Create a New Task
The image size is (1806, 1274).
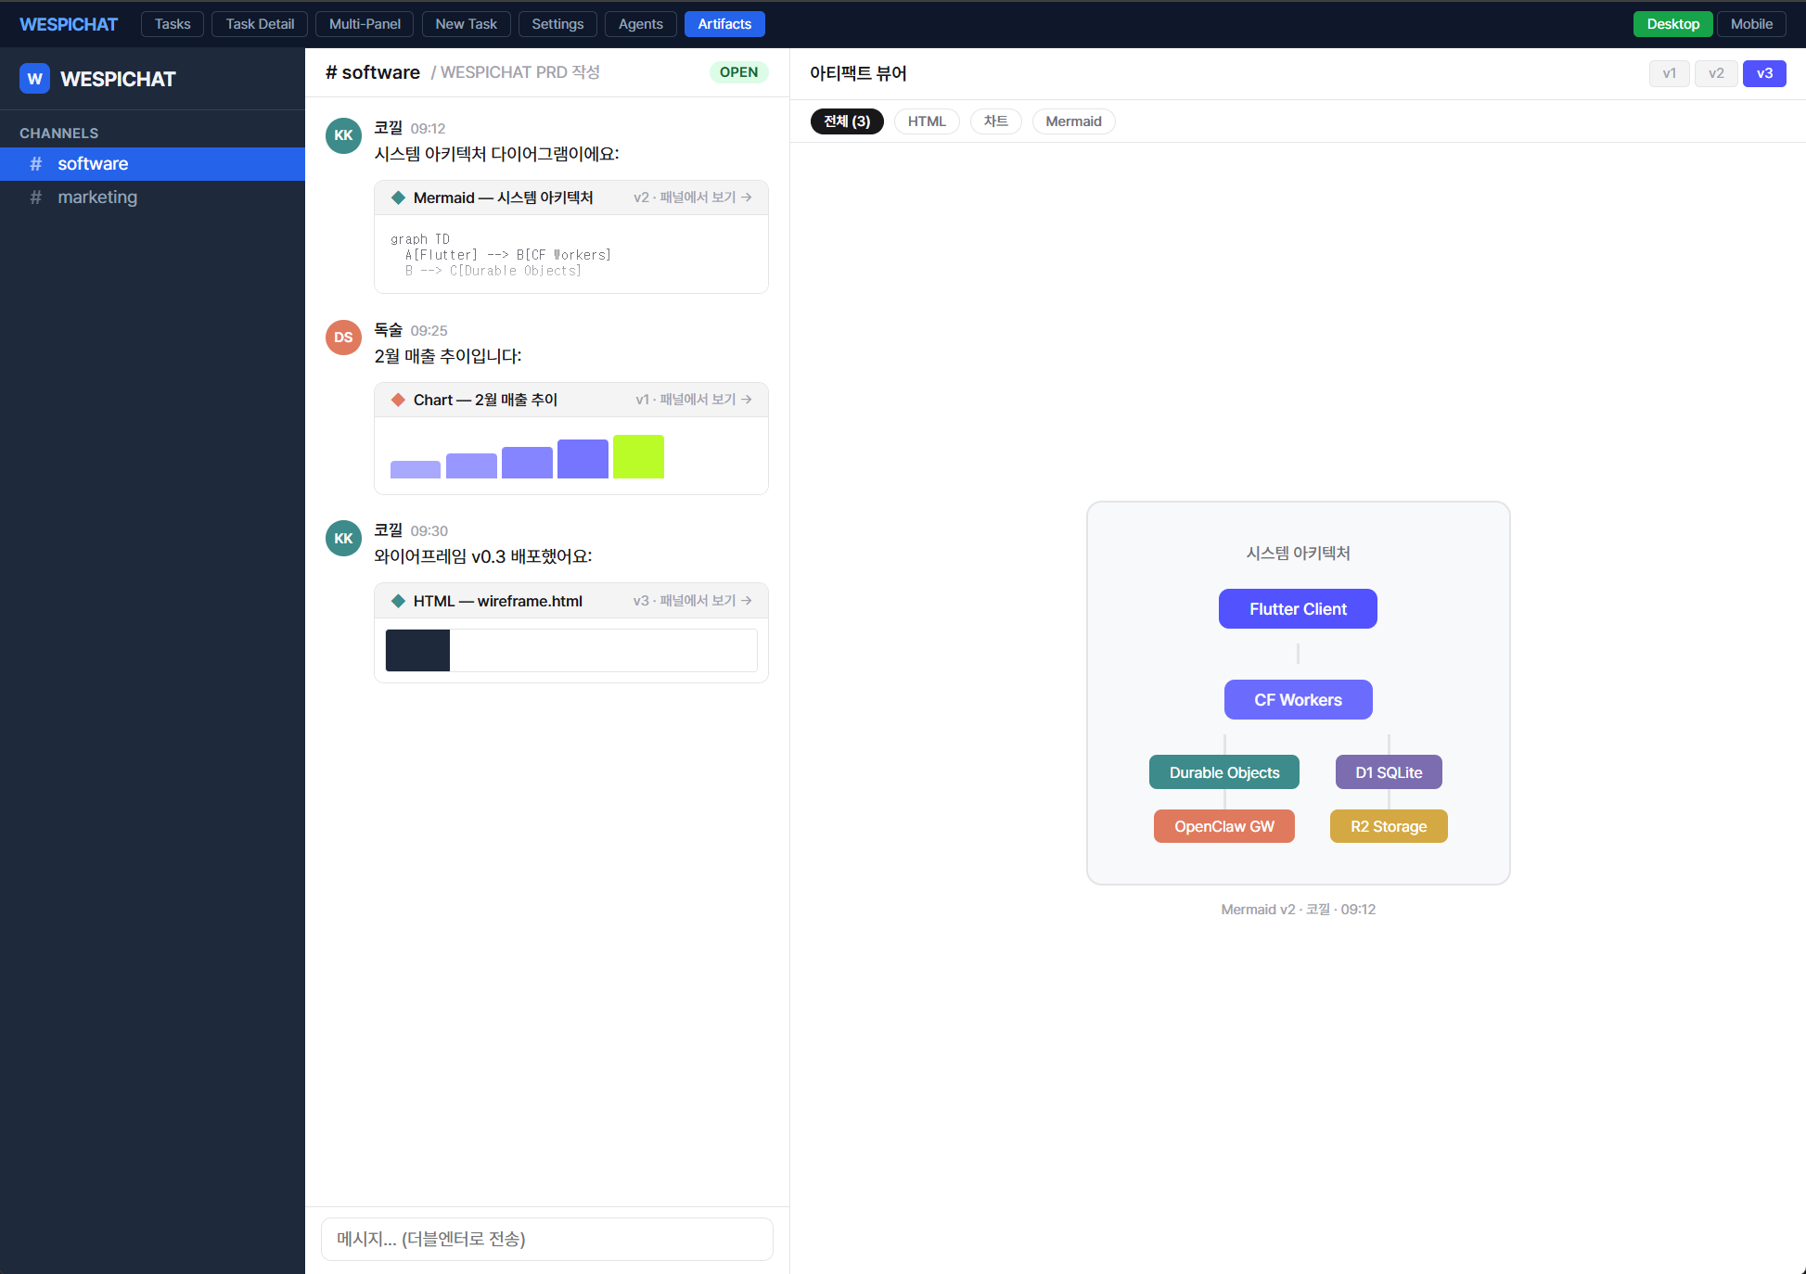pos(466,23)
